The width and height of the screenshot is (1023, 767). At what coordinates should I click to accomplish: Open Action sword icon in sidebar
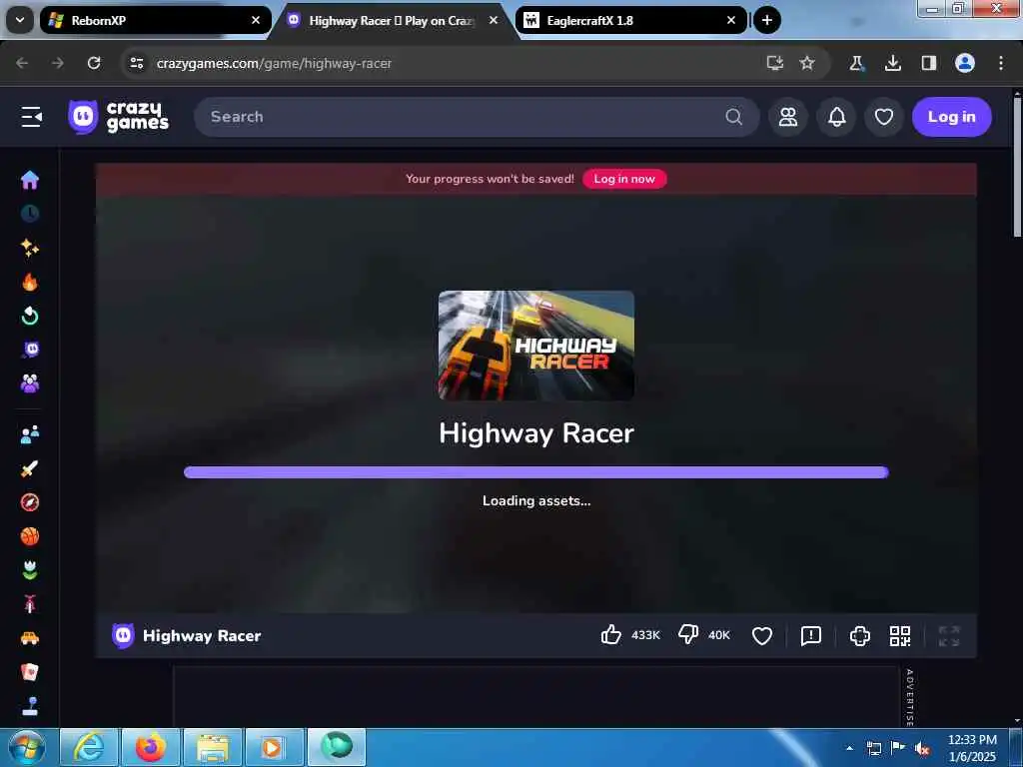point(29,468)
